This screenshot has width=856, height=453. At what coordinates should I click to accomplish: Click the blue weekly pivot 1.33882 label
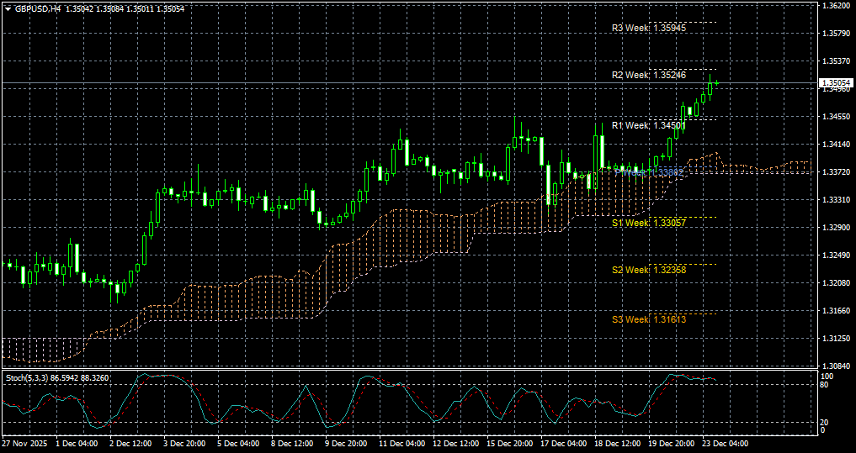tap(650, 172)
